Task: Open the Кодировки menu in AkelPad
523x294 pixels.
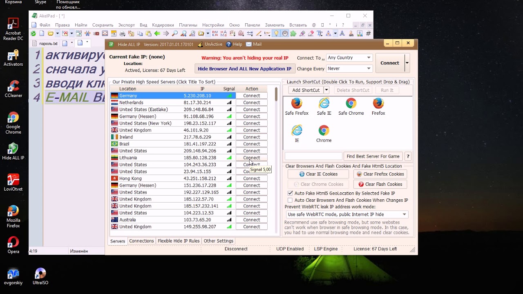Action: click(x=163, y=25)
